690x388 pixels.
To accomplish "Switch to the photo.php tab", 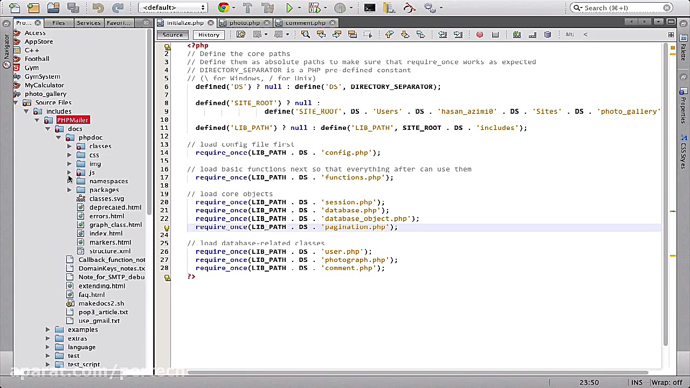I will 244,23.
